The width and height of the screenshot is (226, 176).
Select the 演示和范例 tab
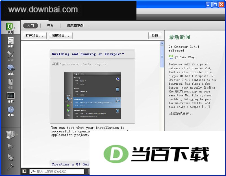point(75,26)
